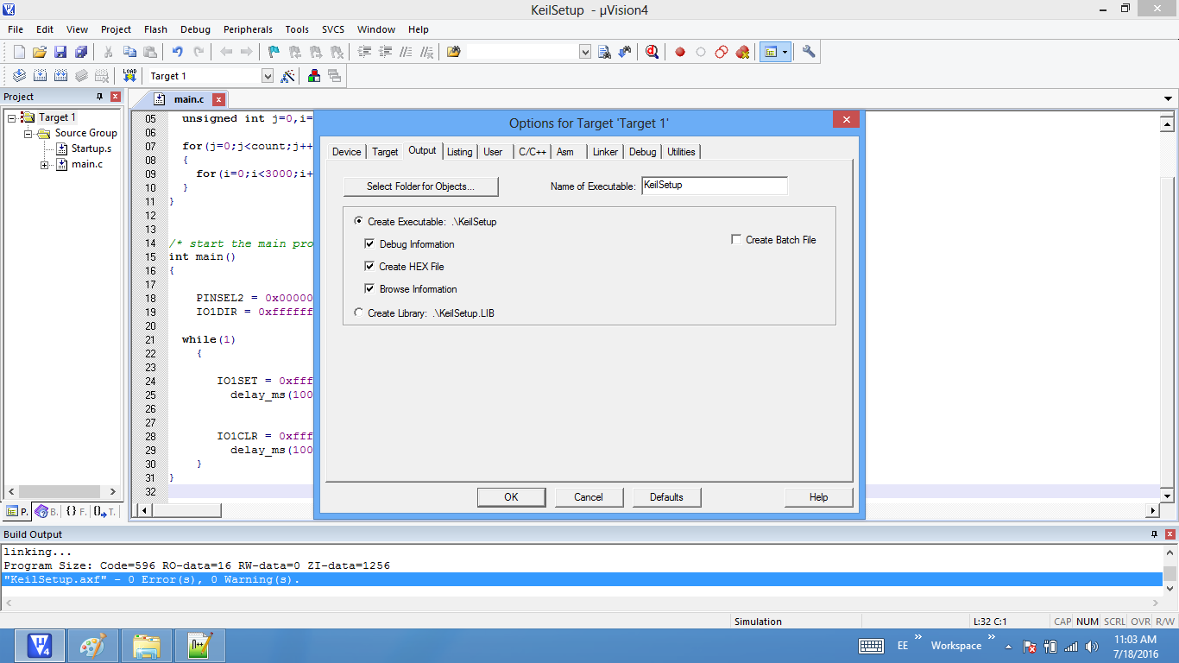
Task: Select the Create Executable radio button
Action: (359, 222)
